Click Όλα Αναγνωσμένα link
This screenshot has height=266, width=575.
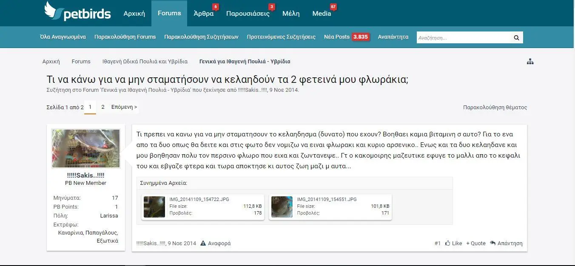[63, 37]
